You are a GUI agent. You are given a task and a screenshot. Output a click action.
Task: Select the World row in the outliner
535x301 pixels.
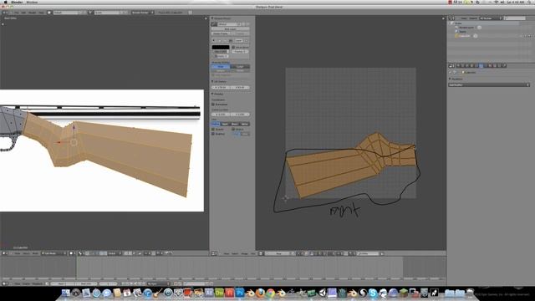[x=462, y=32]
